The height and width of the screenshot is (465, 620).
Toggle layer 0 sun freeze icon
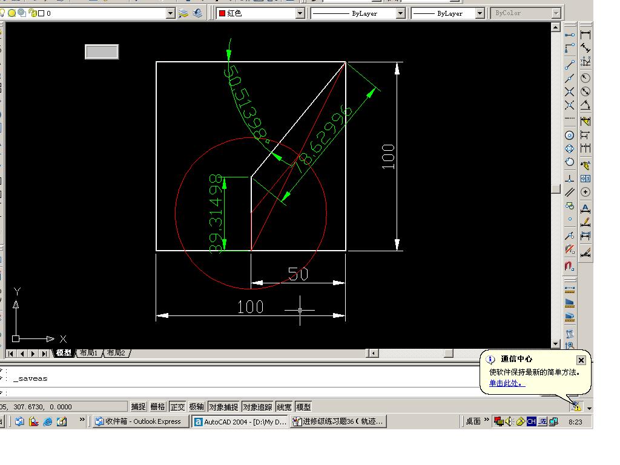(x=12, y=13)
